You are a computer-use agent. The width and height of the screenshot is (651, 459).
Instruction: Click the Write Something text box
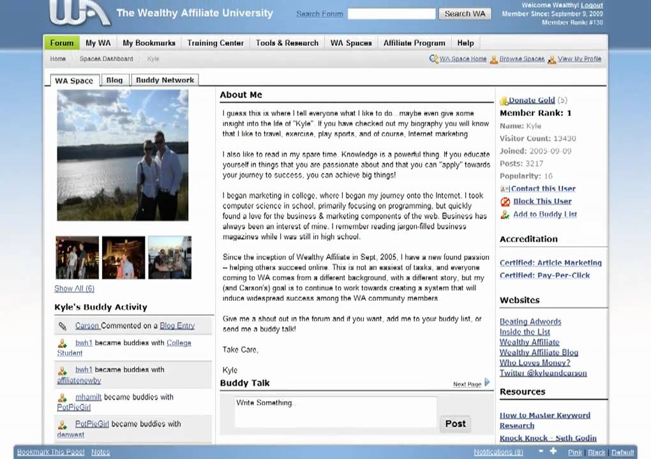(x=336, y=412)
